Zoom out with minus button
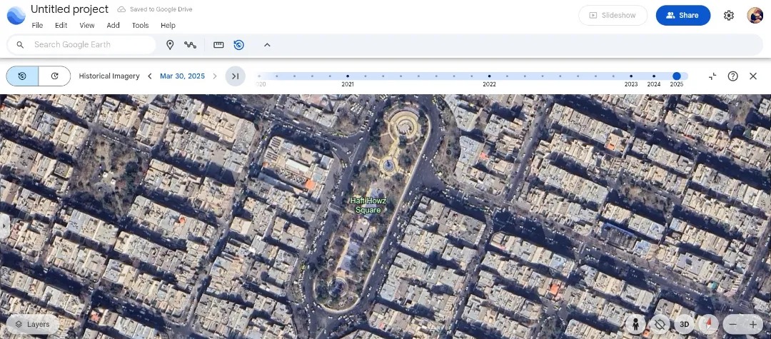The image size is (771, 339). point(733,324)
